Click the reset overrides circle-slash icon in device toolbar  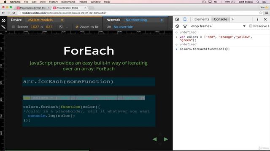(3, 21)
